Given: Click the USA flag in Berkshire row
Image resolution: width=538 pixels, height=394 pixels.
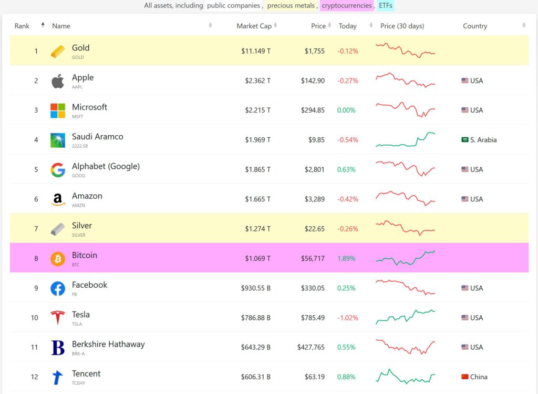Looking at the screenshot, I should (465, 347).
